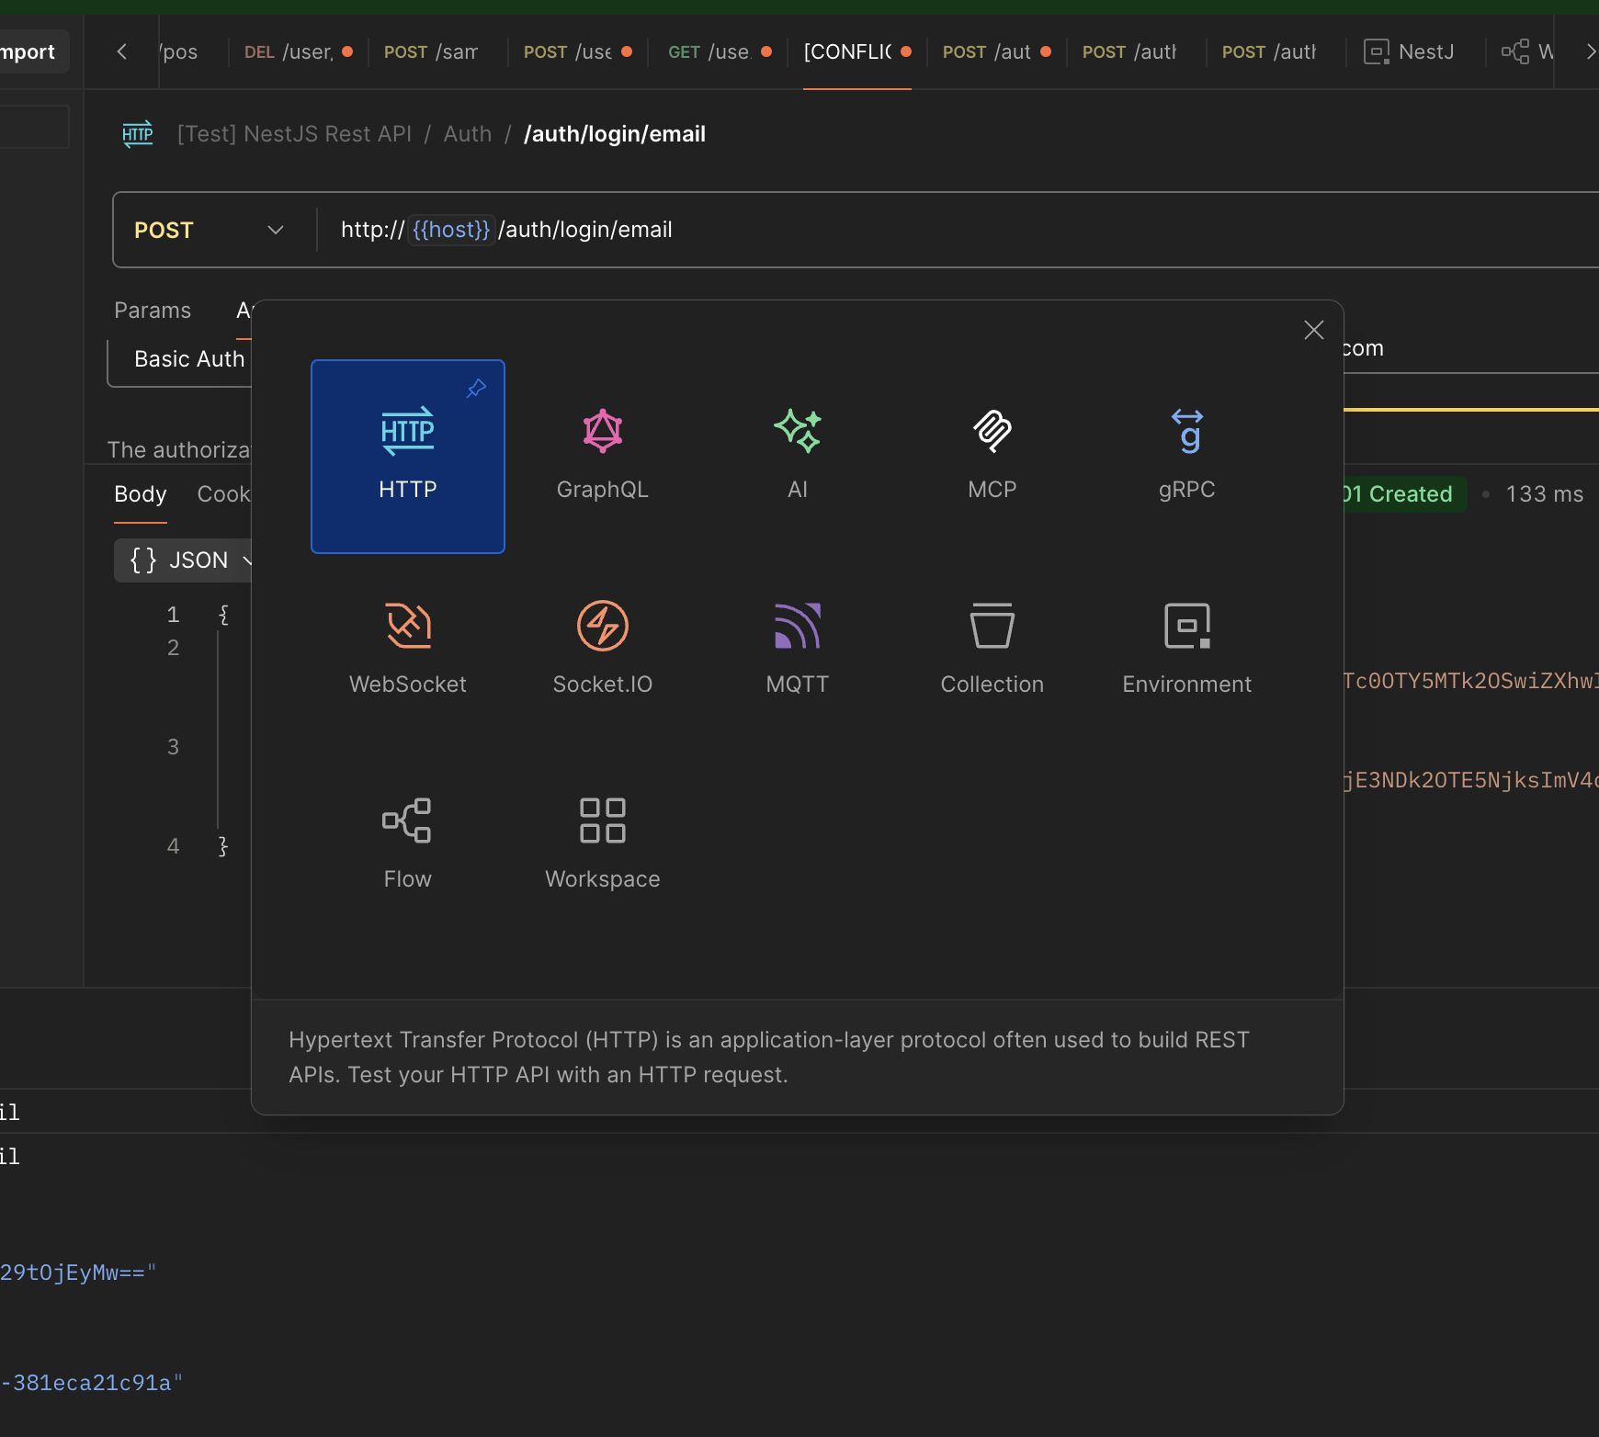The width and height of the screenshot is (1599, 1437).
Task: Open the flow tab in the tab bar
Action: [1526, 51]
